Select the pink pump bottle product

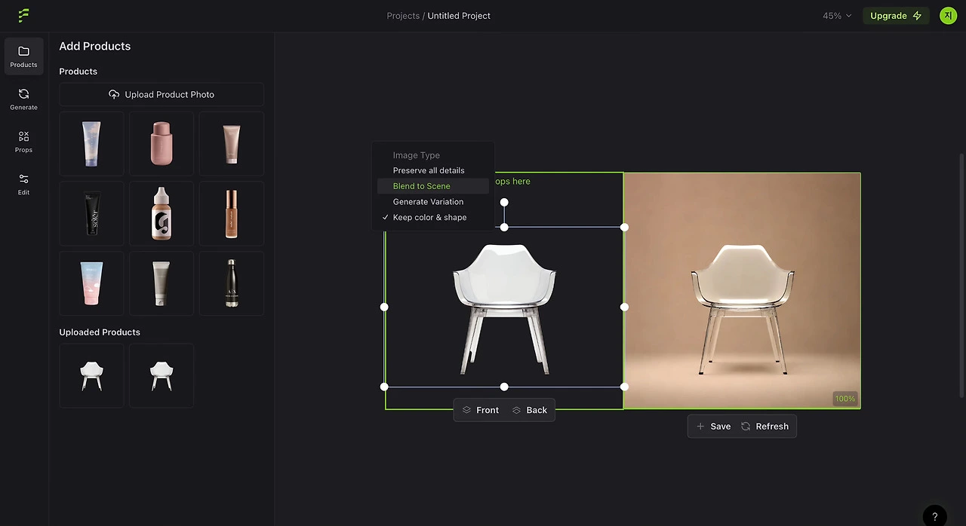162,144
